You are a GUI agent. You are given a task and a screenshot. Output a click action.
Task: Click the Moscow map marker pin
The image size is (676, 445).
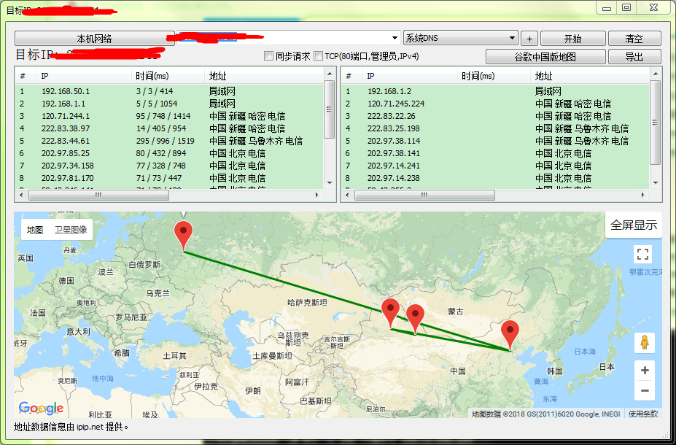(183, 235)
